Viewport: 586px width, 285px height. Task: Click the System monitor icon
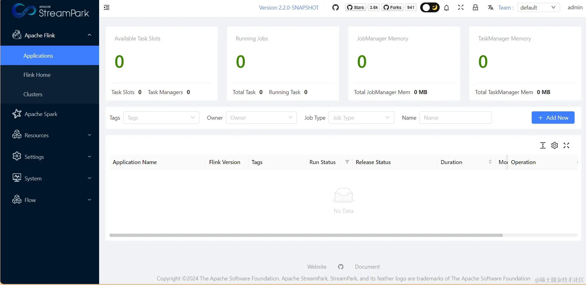click(17, 178)
